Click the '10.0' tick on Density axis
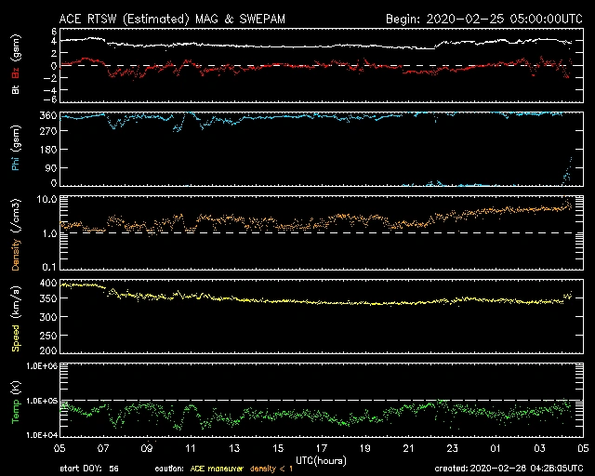The height and width of the screenshot is (476, 595). pos(46,199)
